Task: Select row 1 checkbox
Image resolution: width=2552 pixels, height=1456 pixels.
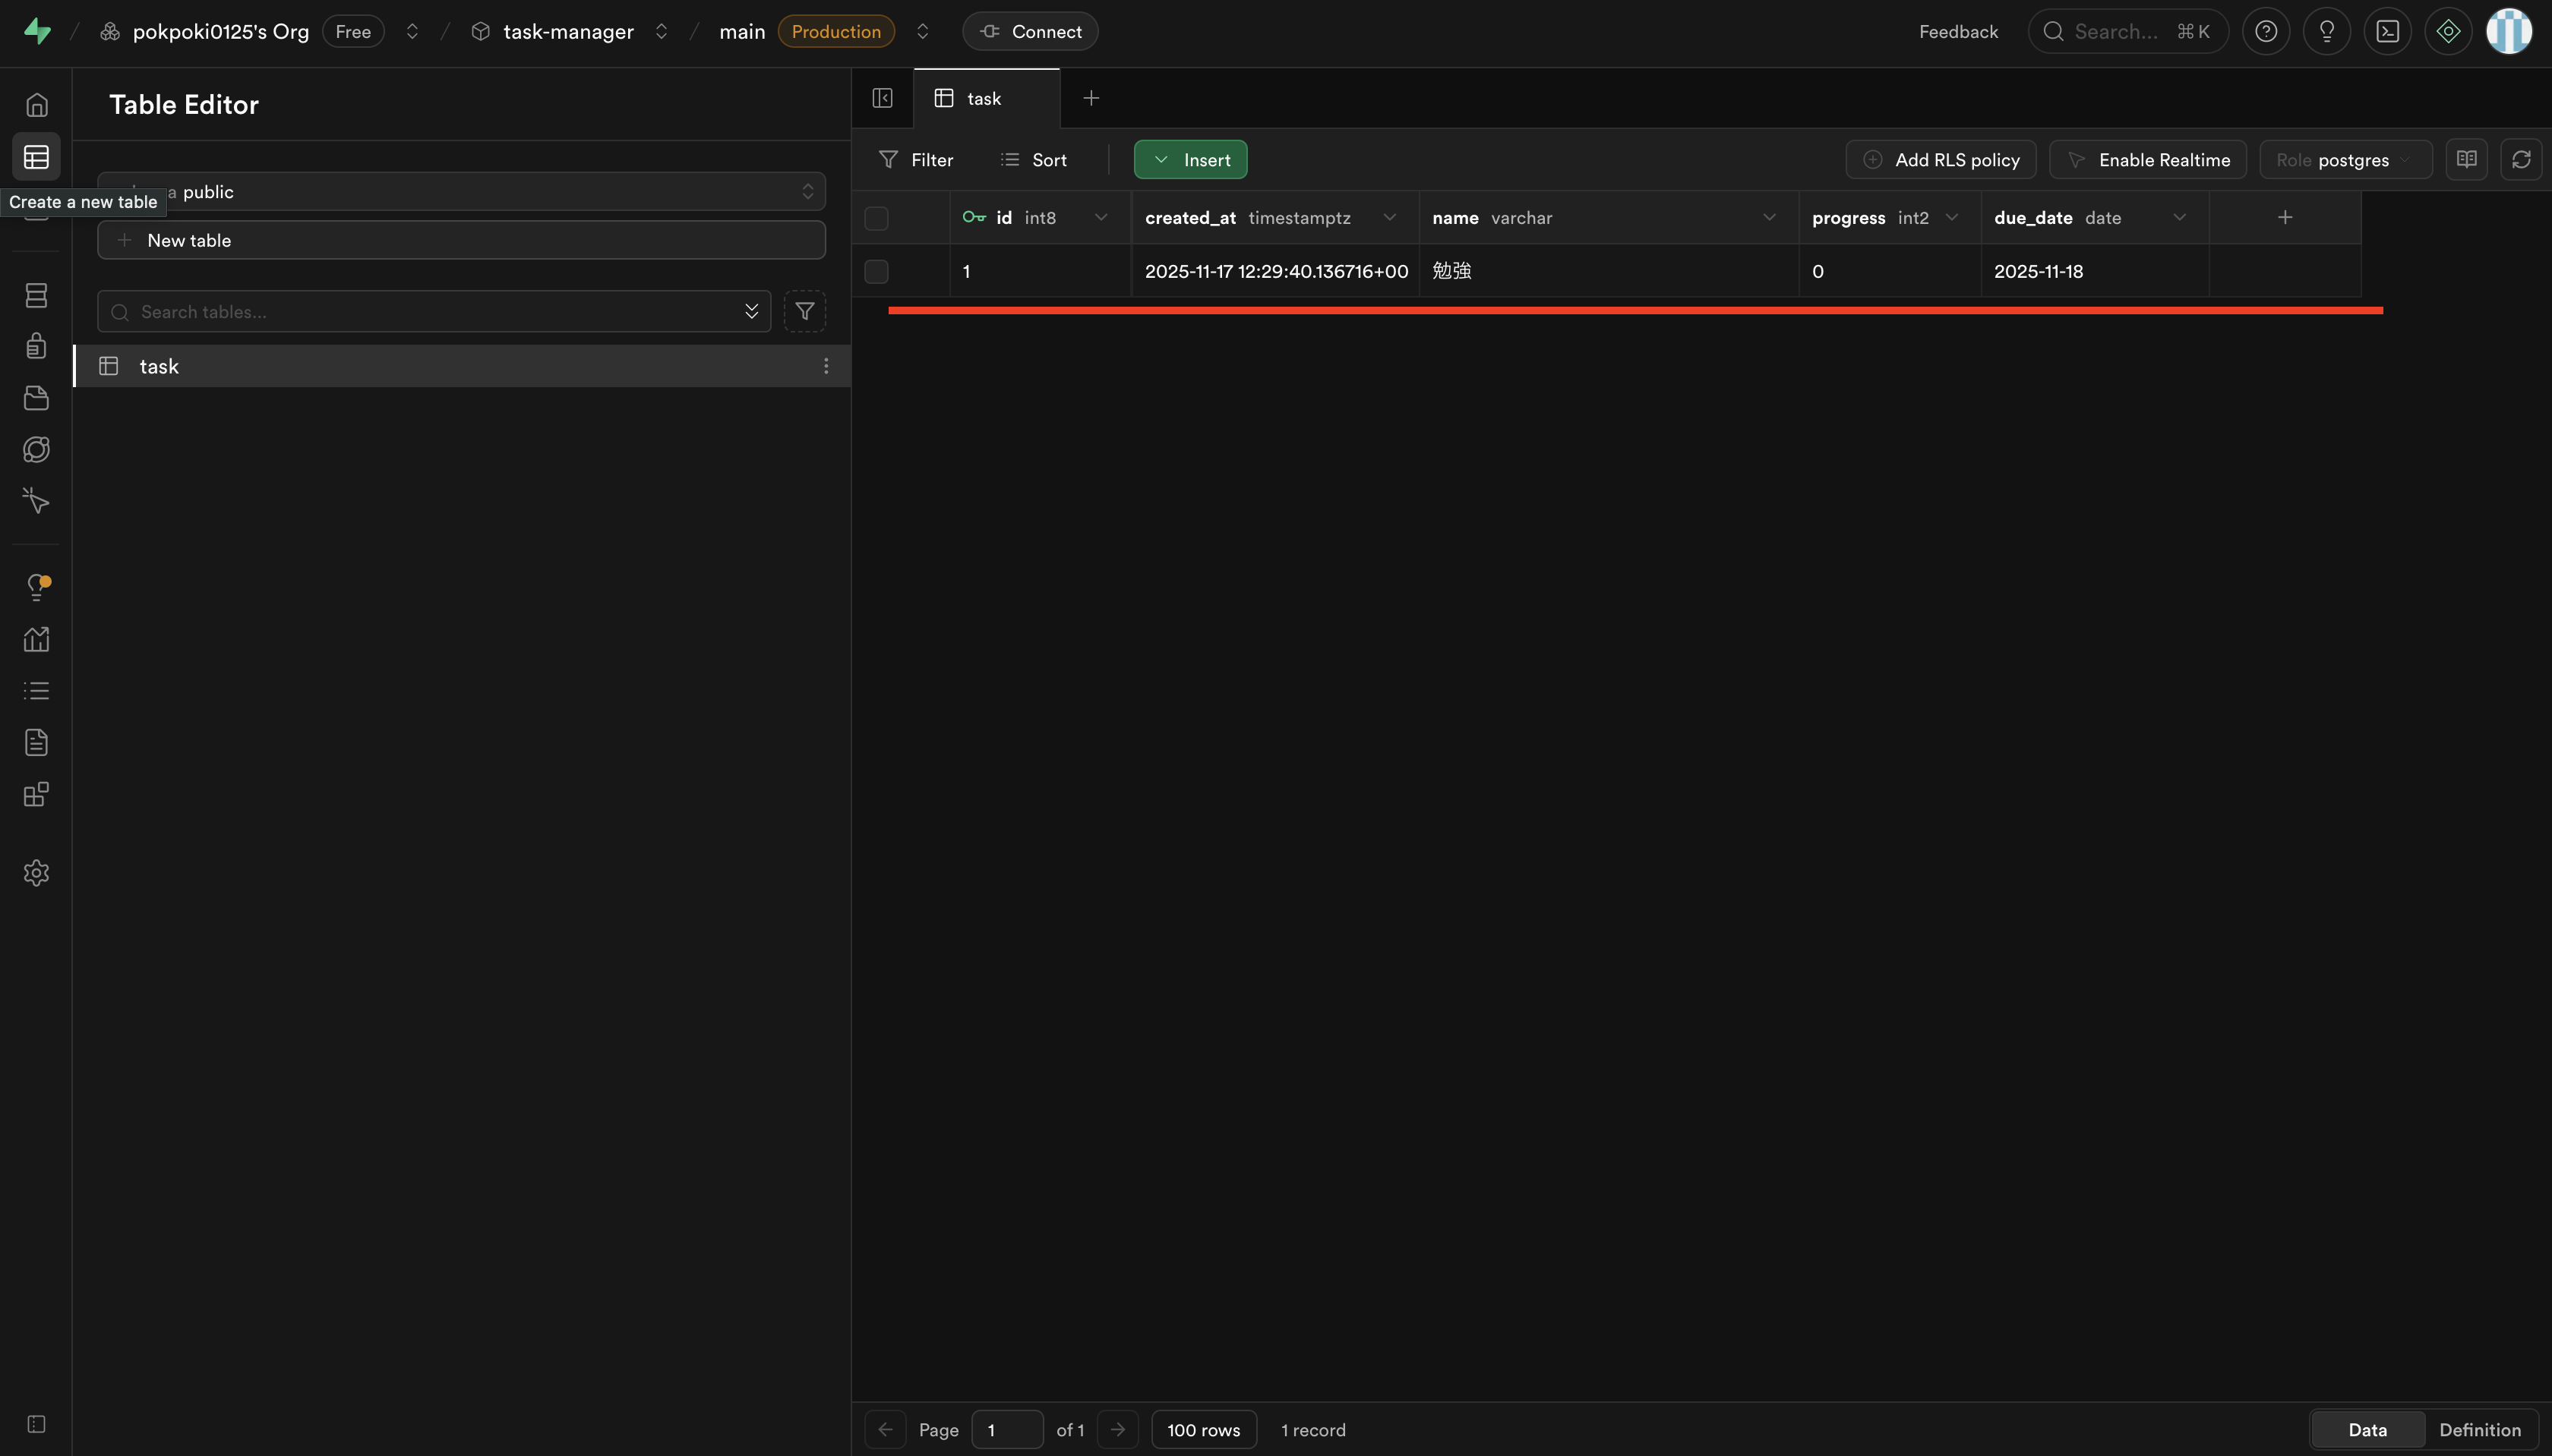Action: [876, 272]
